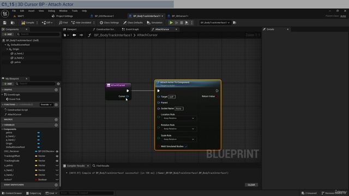This screenshot has width=349, height=196.
Task: Click the Unreal Engine logo icon
Action: 5,14
